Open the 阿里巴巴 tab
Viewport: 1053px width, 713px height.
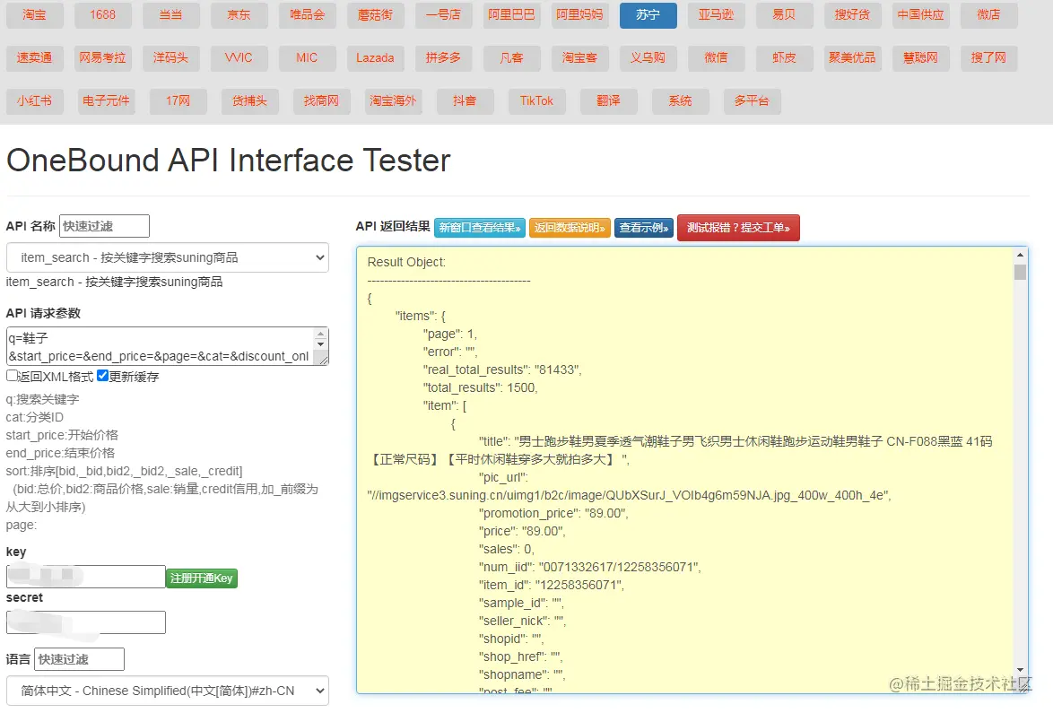pyautogui.click(x=512, y=14)
